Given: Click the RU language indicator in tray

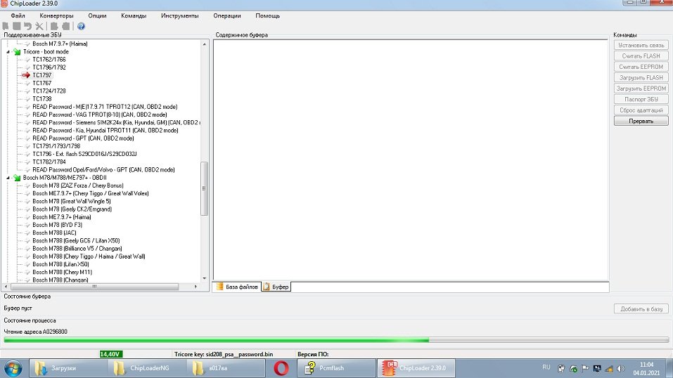Looking at the screenshot, I should (546, 367).
